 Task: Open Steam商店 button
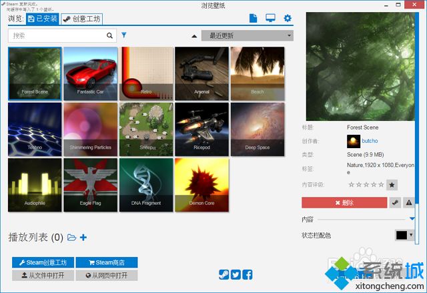tap(107, 262)
